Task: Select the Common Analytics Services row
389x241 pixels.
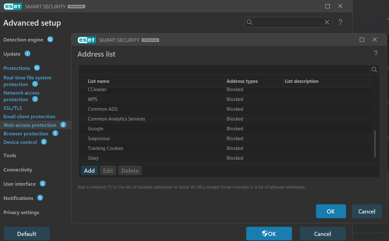Action: (x=225, y=119)
